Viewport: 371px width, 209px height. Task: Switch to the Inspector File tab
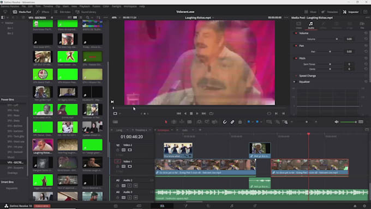(362, 25)
